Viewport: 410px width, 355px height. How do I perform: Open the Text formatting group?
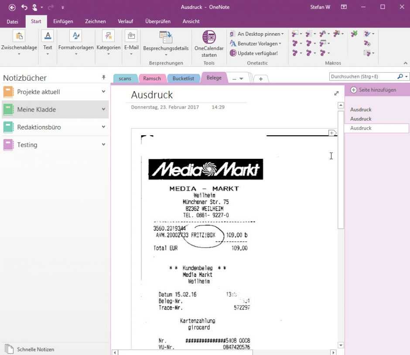[48, 42]
